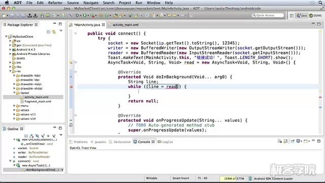Click the Debug bug icon in toolbar

point(78,15)
